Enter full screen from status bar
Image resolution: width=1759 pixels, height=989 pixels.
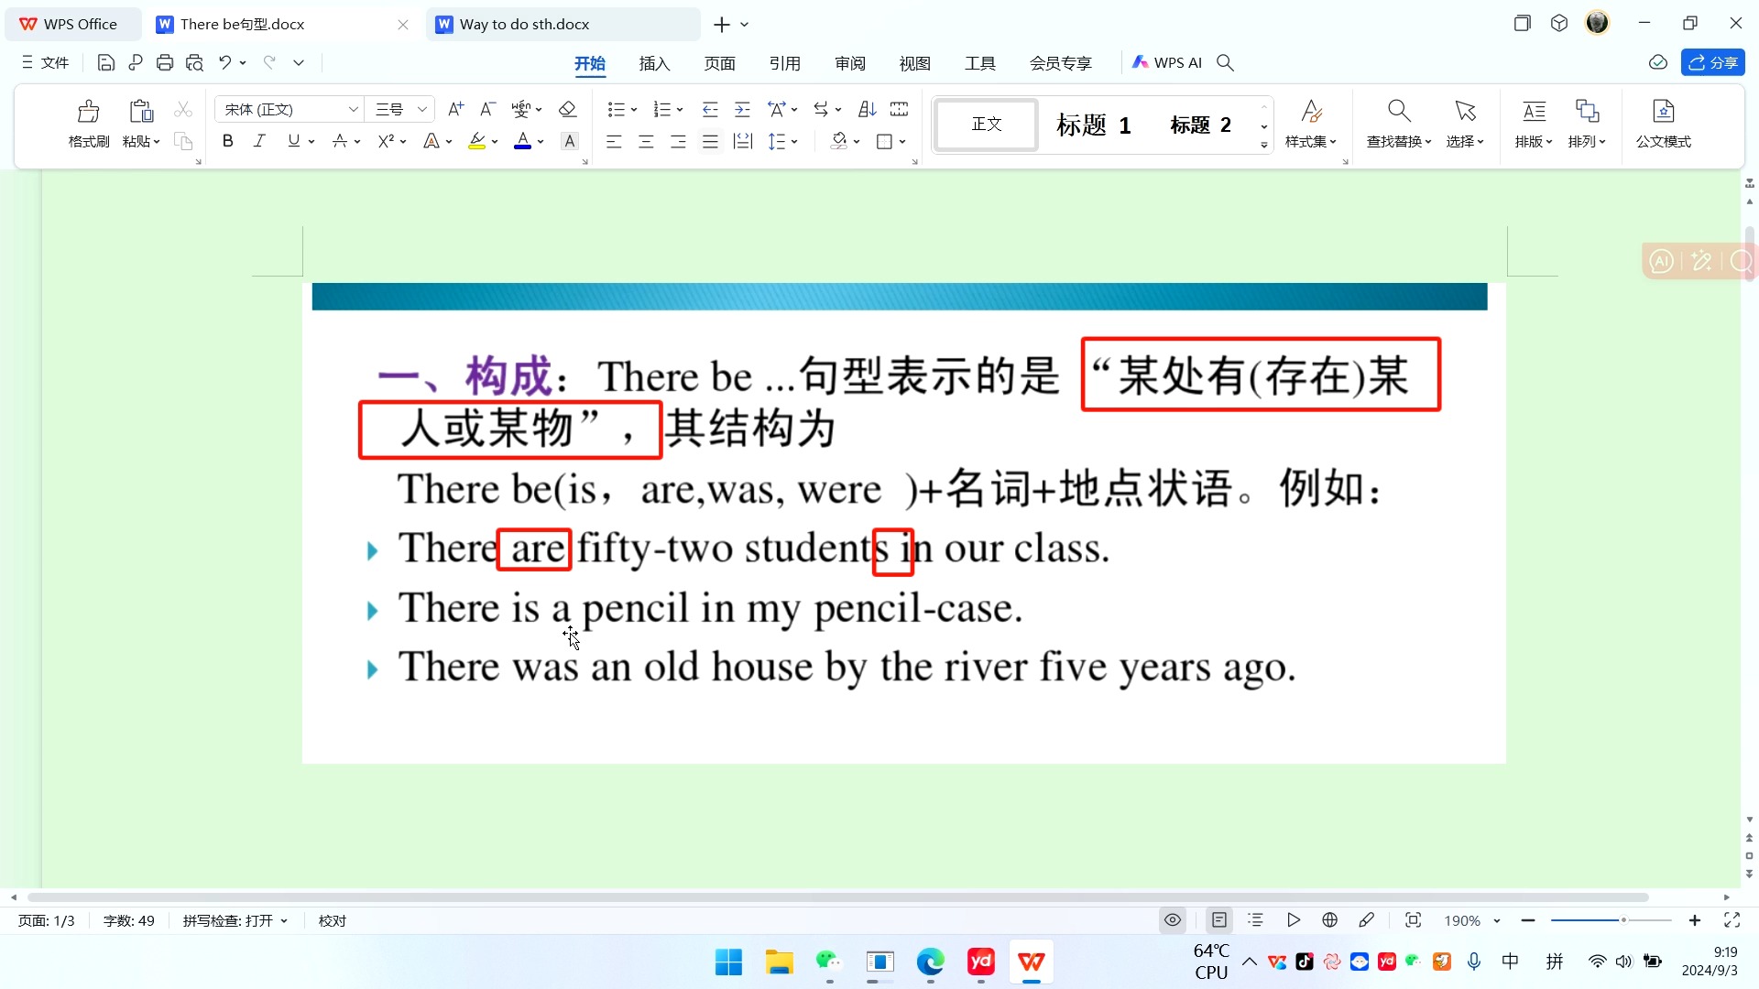(1732, 920)
